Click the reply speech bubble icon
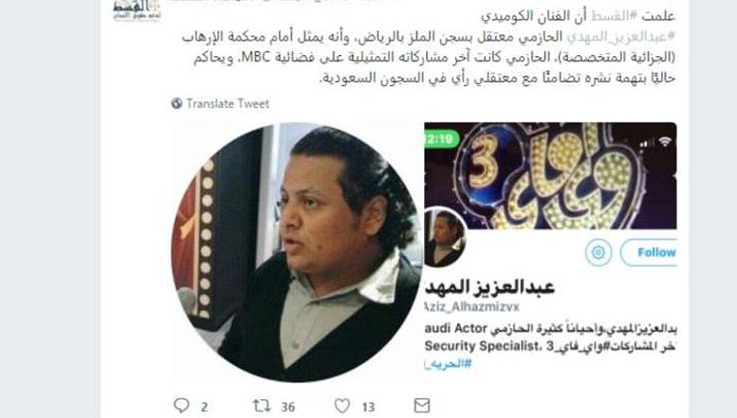This screenshot has width=737, height=418. click(181, 406)
